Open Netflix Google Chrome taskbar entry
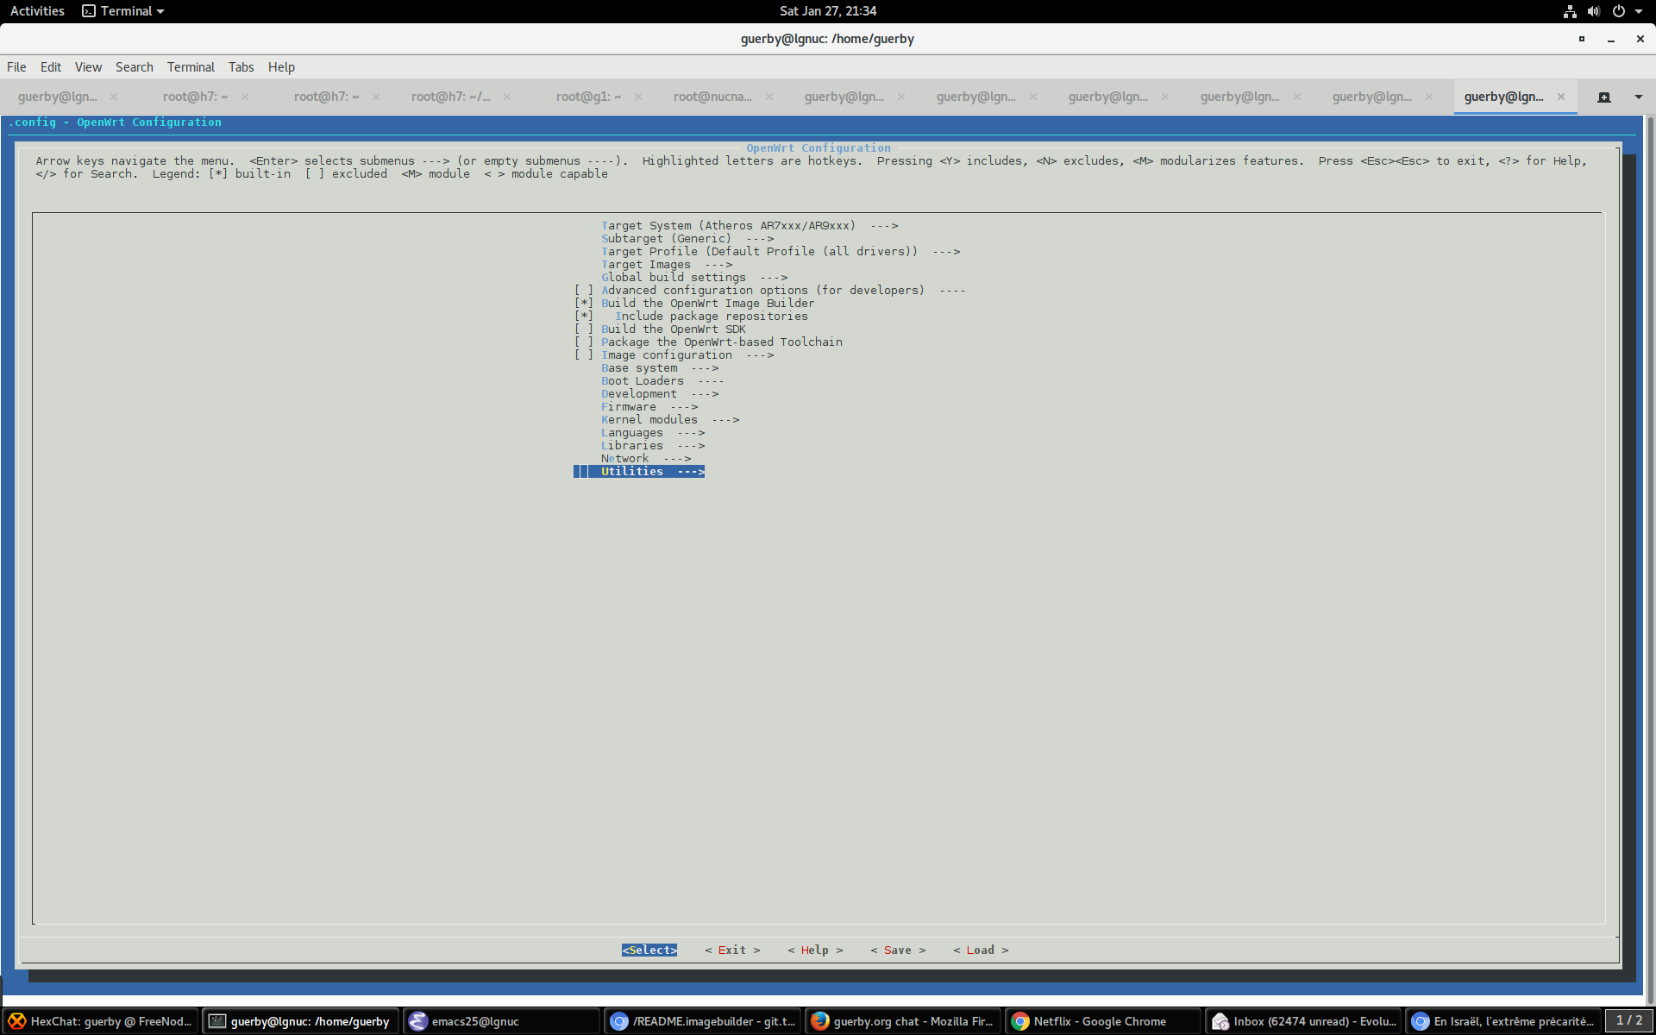The height and width of the screenshot is (1035, 1656). click(x=1101, y=1021)
